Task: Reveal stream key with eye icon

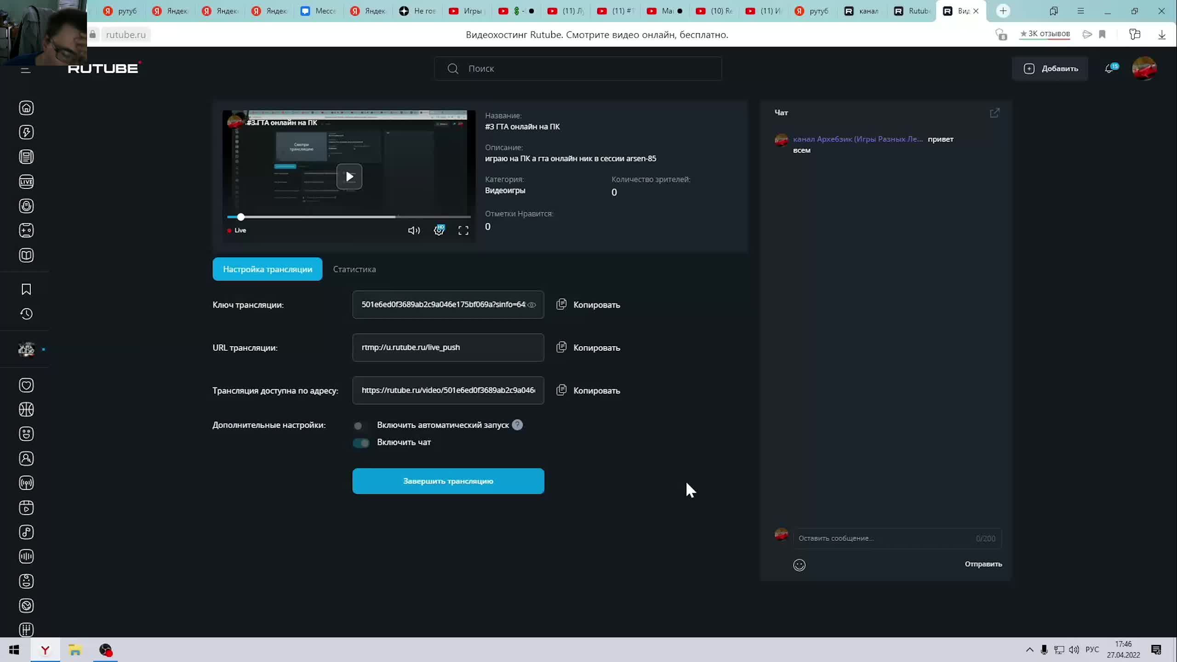Action: tap(531, 305)
